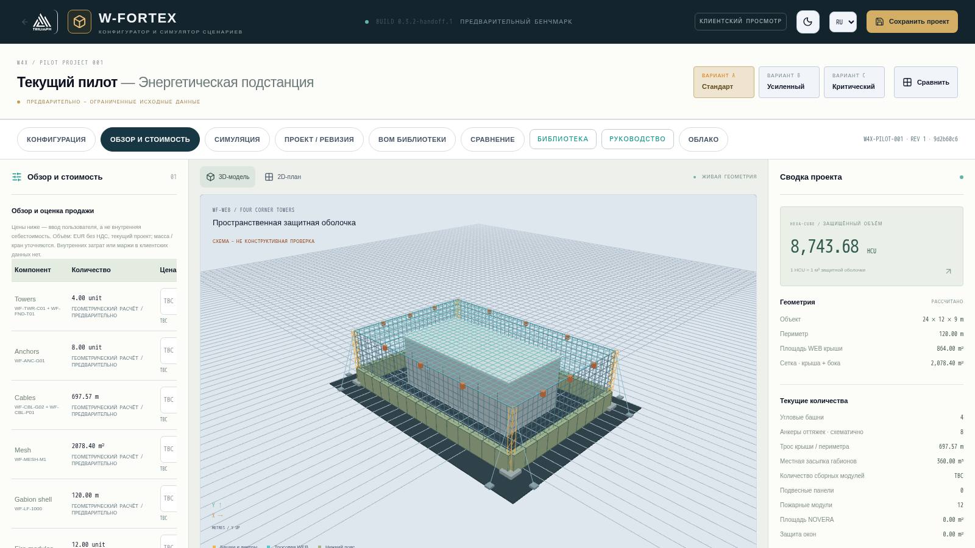975x548 pixels.
Task: Click the Gabion shell price field
Action: (169, 498)
